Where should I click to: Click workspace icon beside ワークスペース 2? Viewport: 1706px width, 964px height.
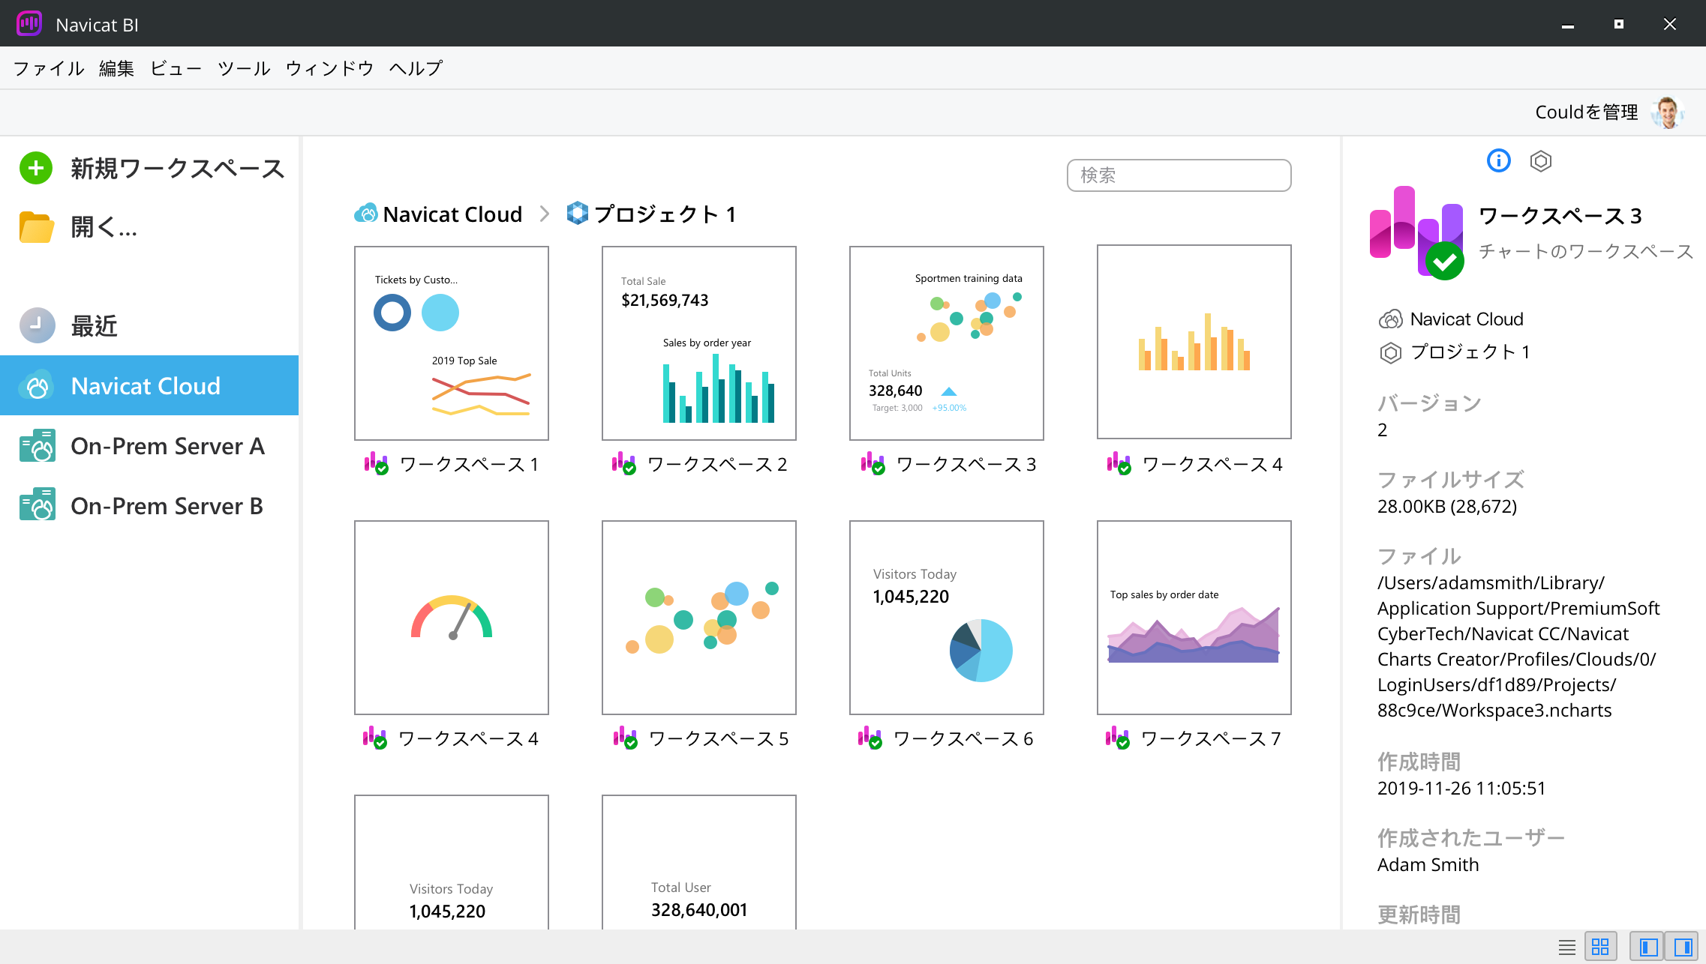point(623,464)
